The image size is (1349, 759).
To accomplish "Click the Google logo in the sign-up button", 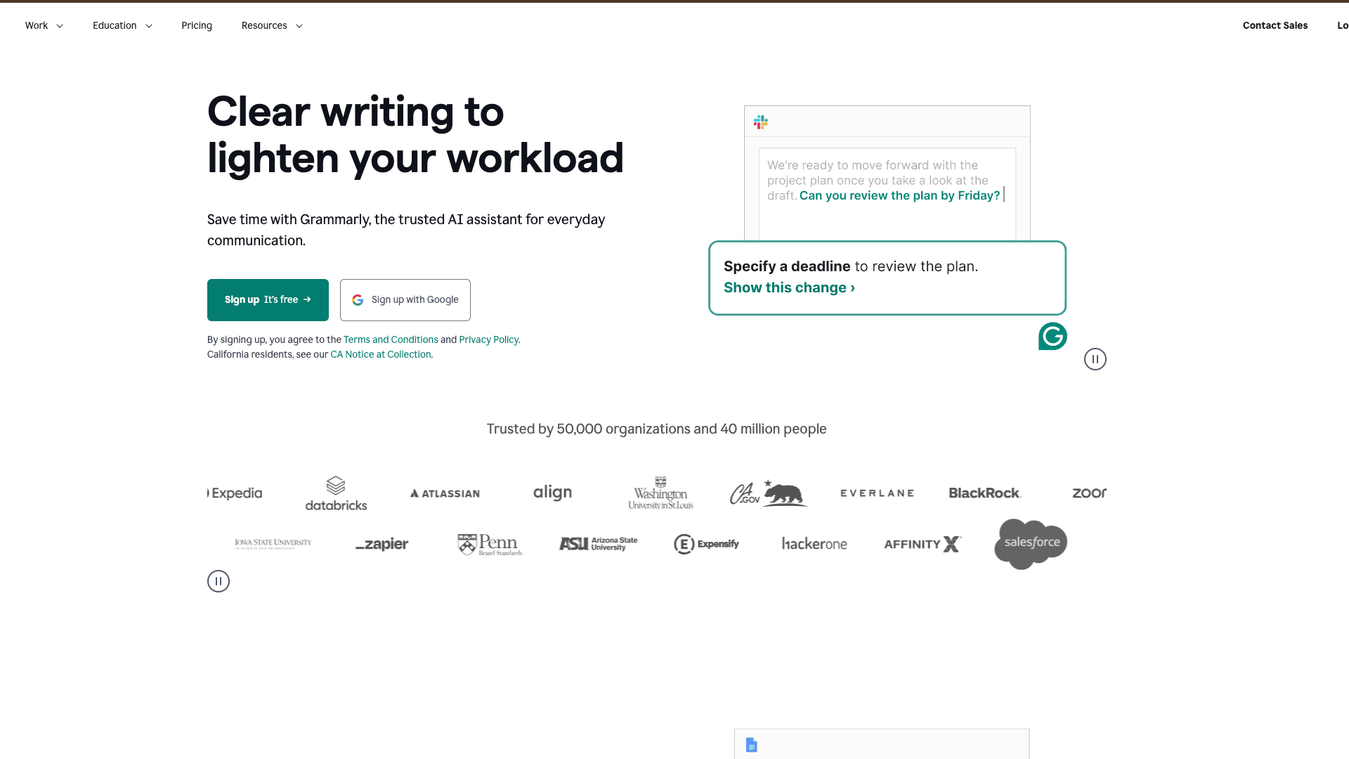I will point(358,299).
